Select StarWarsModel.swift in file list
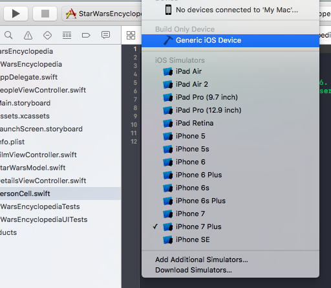Viewport: 331px width, 288px height. (32, 168)
